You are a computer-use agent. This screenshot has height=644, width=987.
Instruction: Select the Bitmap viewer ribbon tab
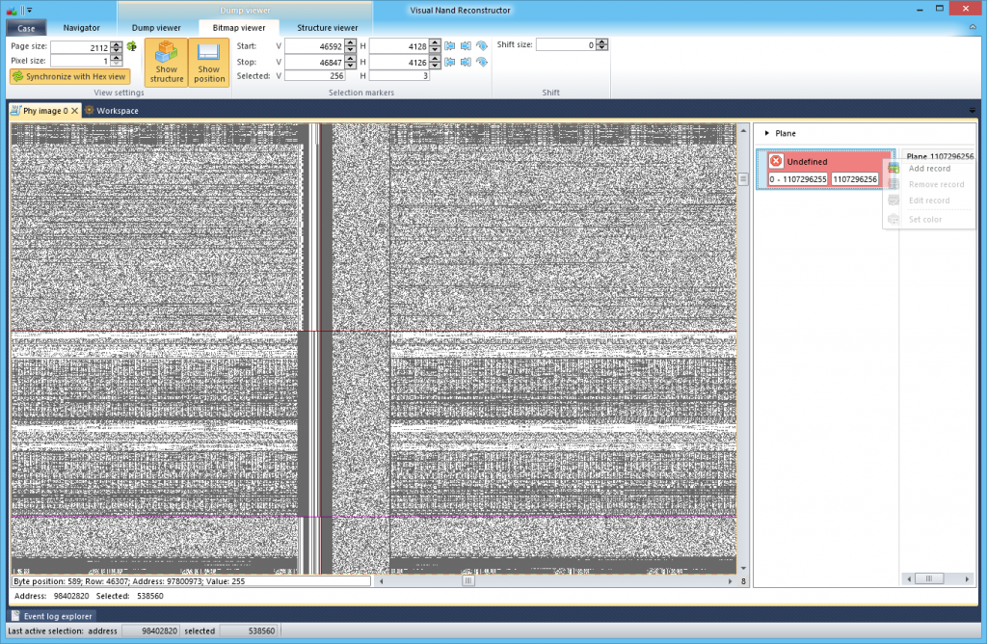(x=239, y=28)
